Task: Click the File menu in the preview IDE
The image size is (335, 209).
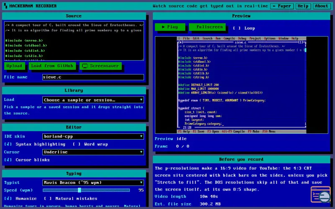Action: click(186, 38)
